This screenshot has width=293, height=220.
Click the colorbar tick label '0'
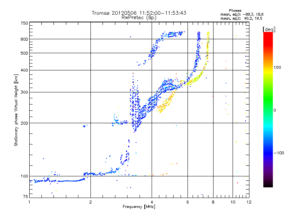pos(274,110)
